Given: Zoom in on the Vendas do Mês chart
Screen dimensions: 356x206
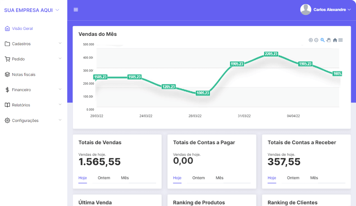Looking at the screenshot, I should pyautogui.click(x=311, y=40).
